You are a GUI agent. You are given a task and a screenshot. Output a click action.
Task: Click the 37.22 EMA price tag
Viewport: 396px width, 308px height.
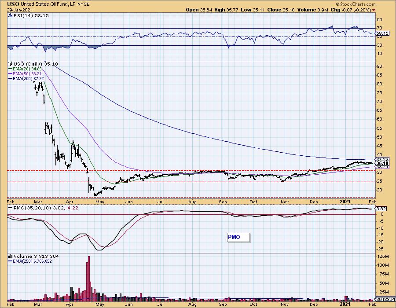coord(381,159)
